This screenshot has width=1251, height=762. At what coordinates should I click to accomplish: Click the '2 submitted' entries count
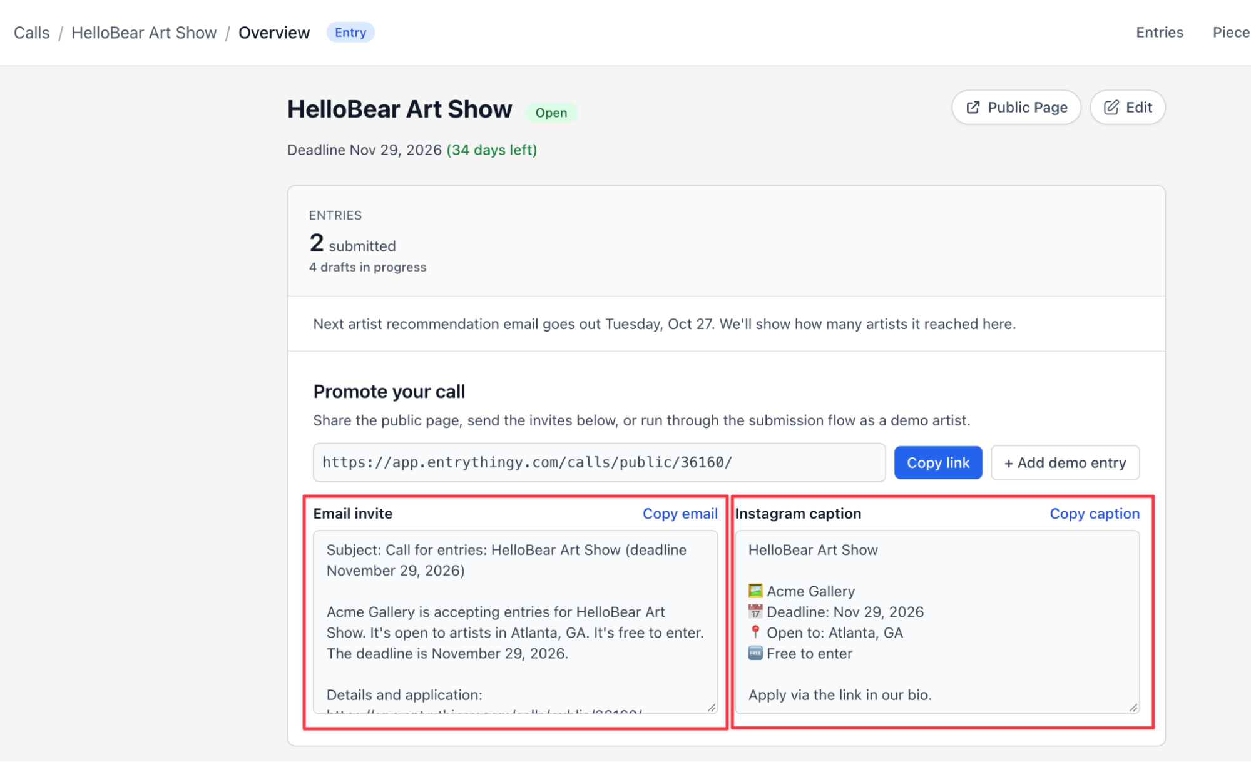(x=352, y=243)
